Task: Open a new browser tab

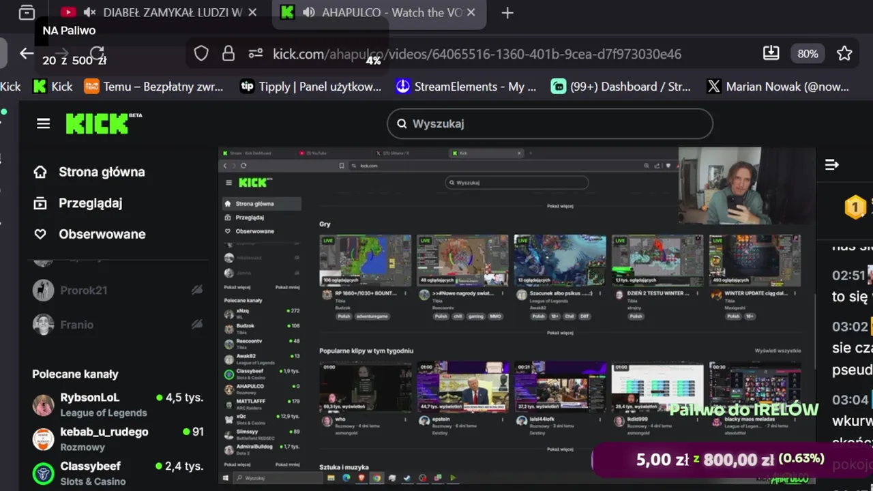Action: [507, 12]
